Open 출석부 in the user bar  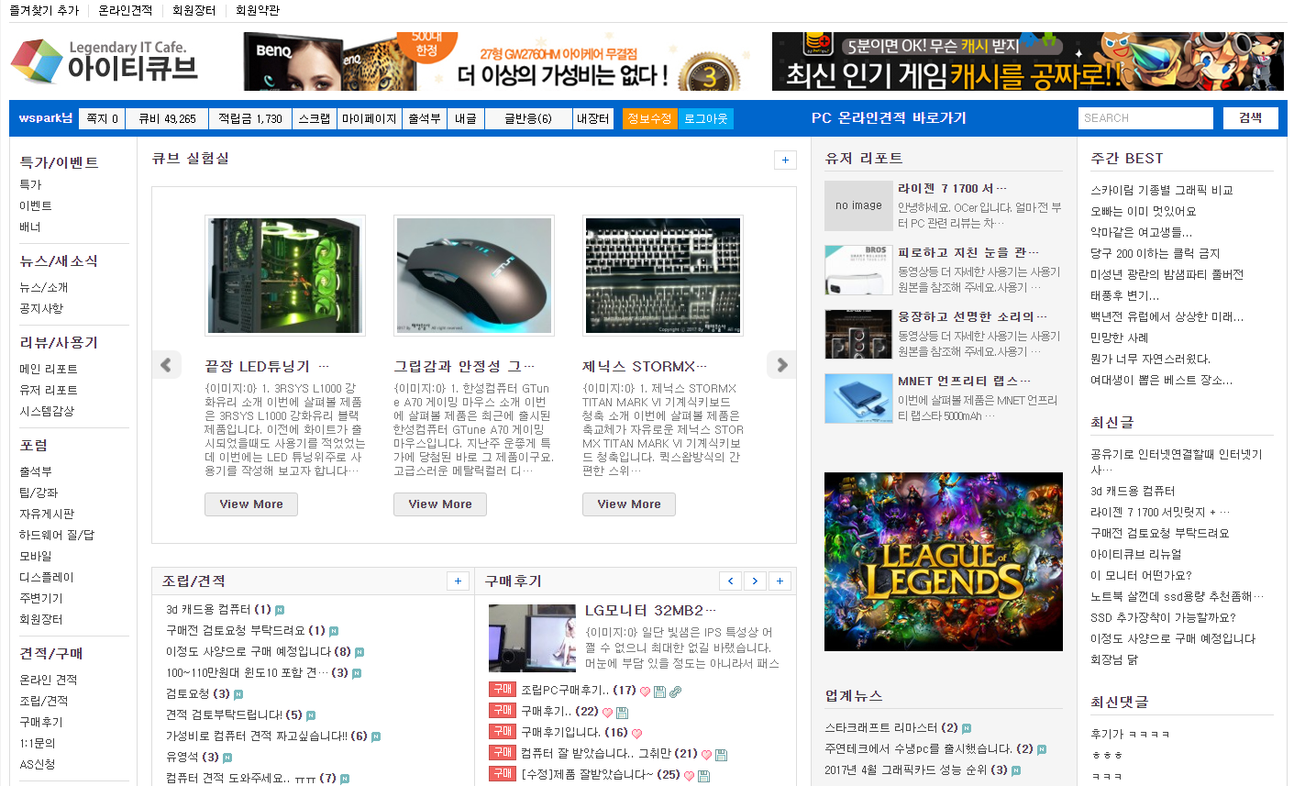pos(425,119)
